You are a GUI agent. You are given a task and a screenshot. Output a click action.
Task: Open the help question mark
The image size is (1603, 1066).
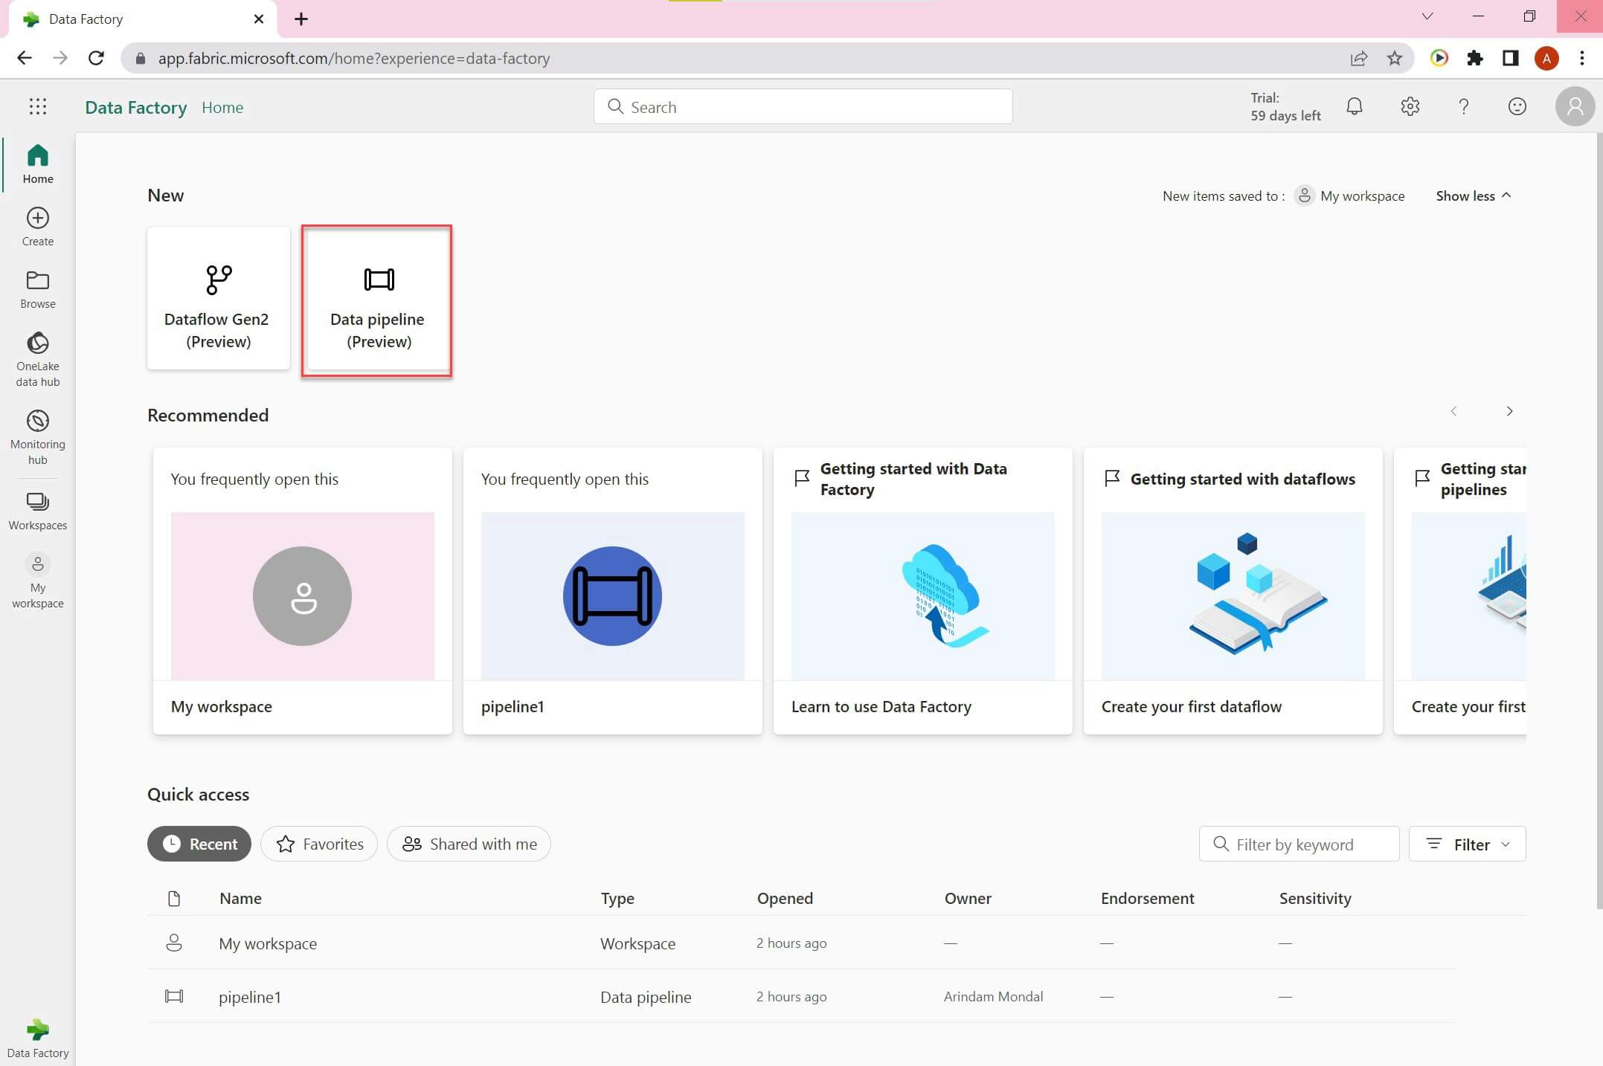(x=1463, y=107)
